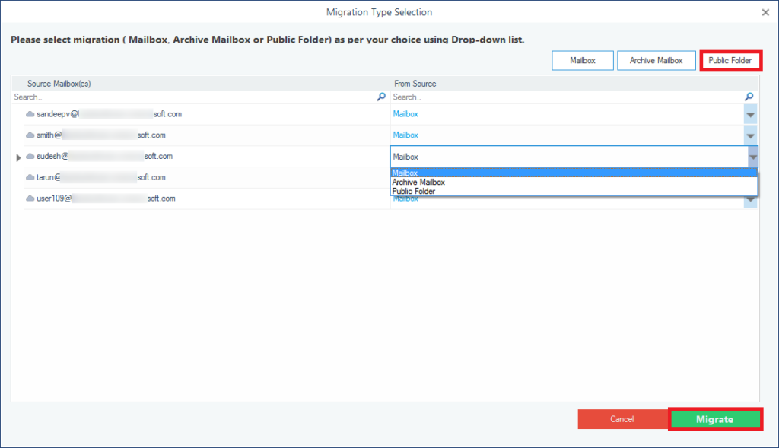Choose Archive Mailbox in the dropdown list
The width and height of the screenshot is (779, 448).
pos(574,183)
